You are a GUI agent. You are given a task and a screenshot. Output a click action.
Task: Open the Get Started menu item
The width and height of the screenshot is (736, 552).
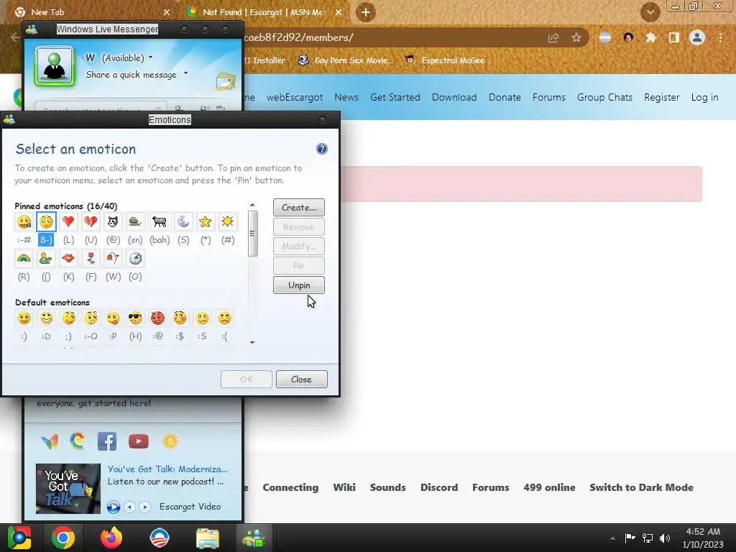click(x=395, y=97)
